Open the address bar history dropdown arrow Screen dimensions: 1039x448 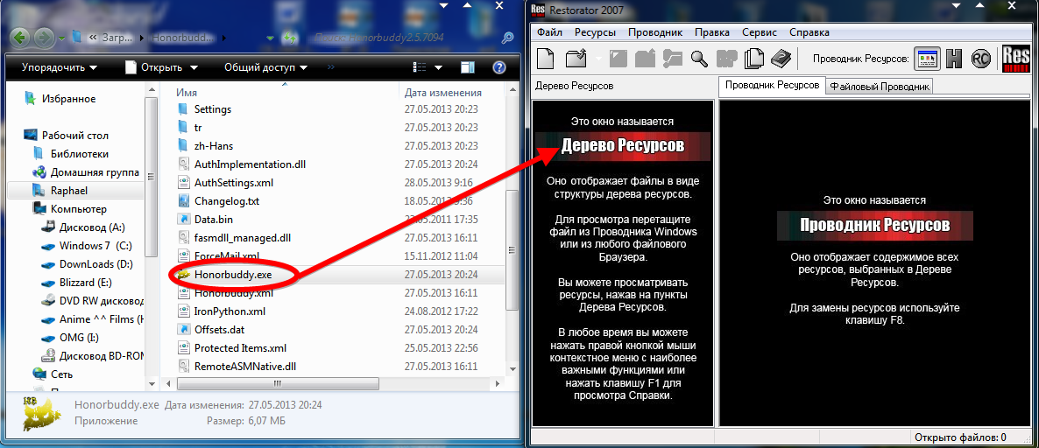click(x=271, y=38)
